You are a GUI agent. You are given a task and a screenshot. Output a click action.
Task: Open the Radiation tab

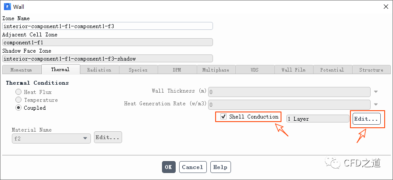pyautogui.click(x=99, y=70)
